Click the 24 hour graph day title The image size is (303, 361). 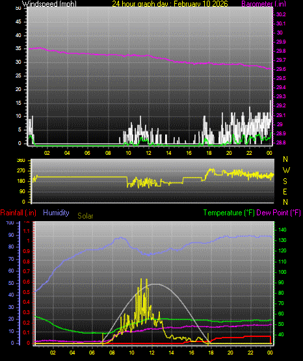click(x=170, y=3)
